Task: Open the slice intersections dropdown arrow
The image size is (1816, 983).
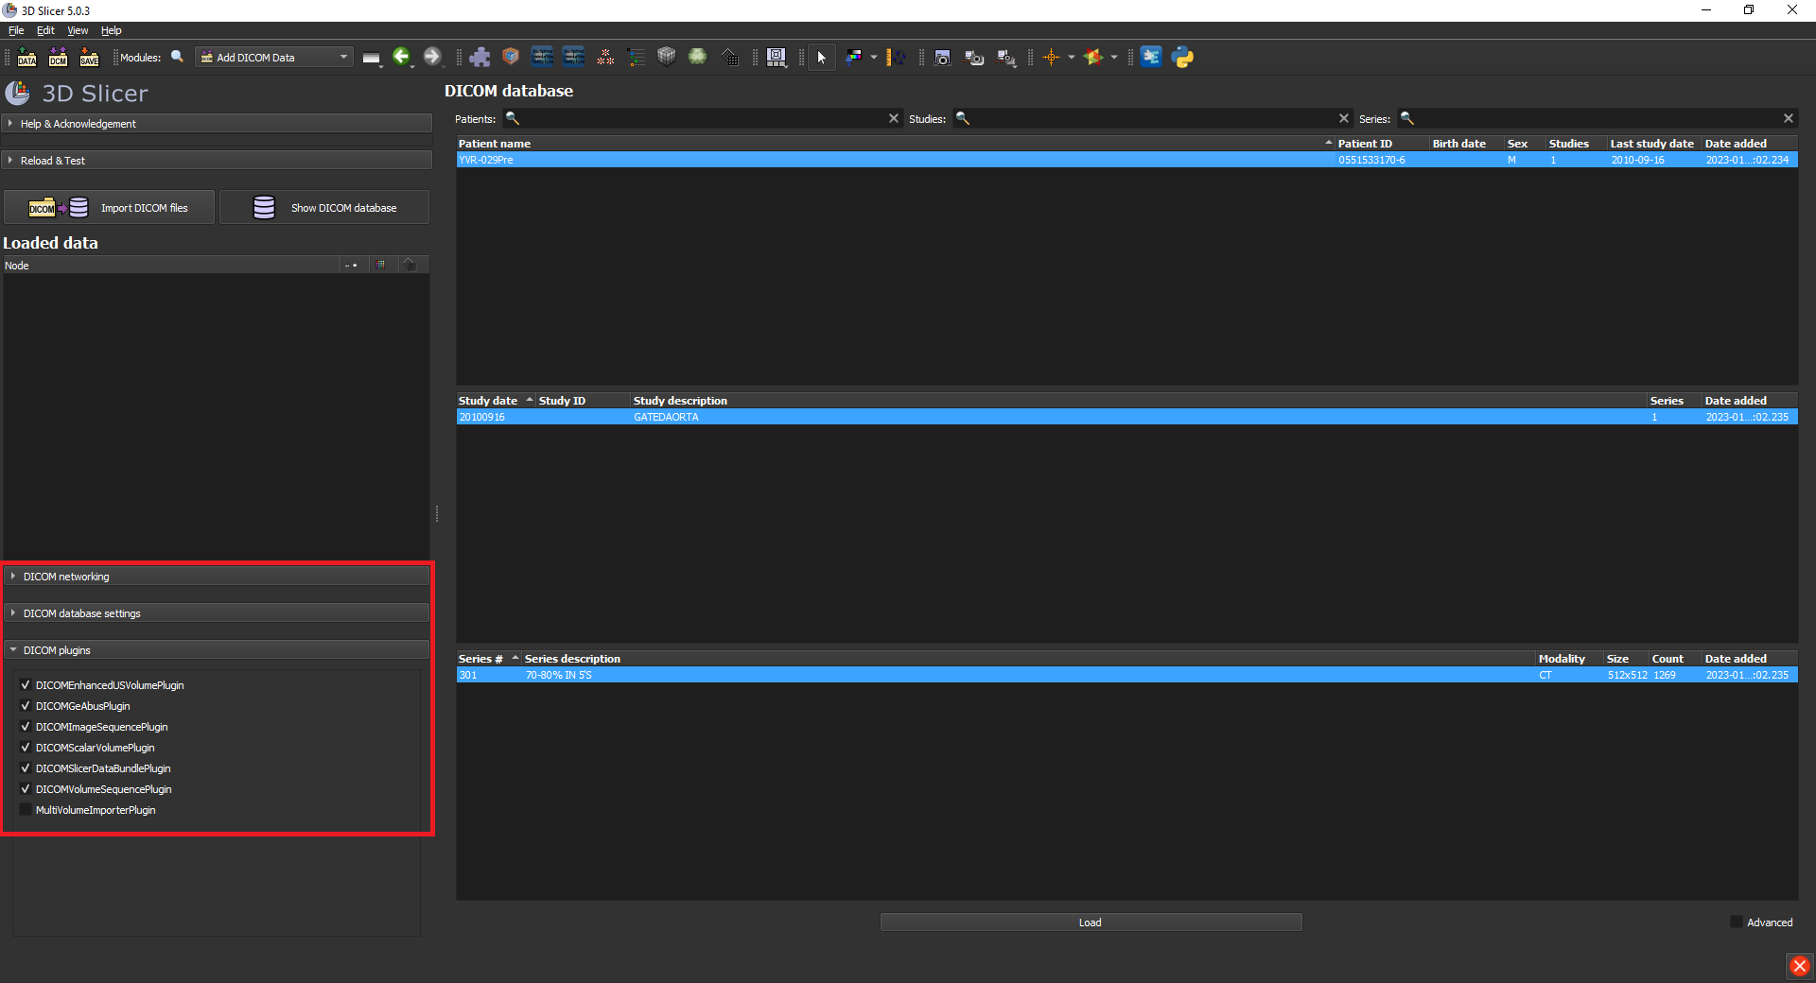Action: [x=1114, y=57]
